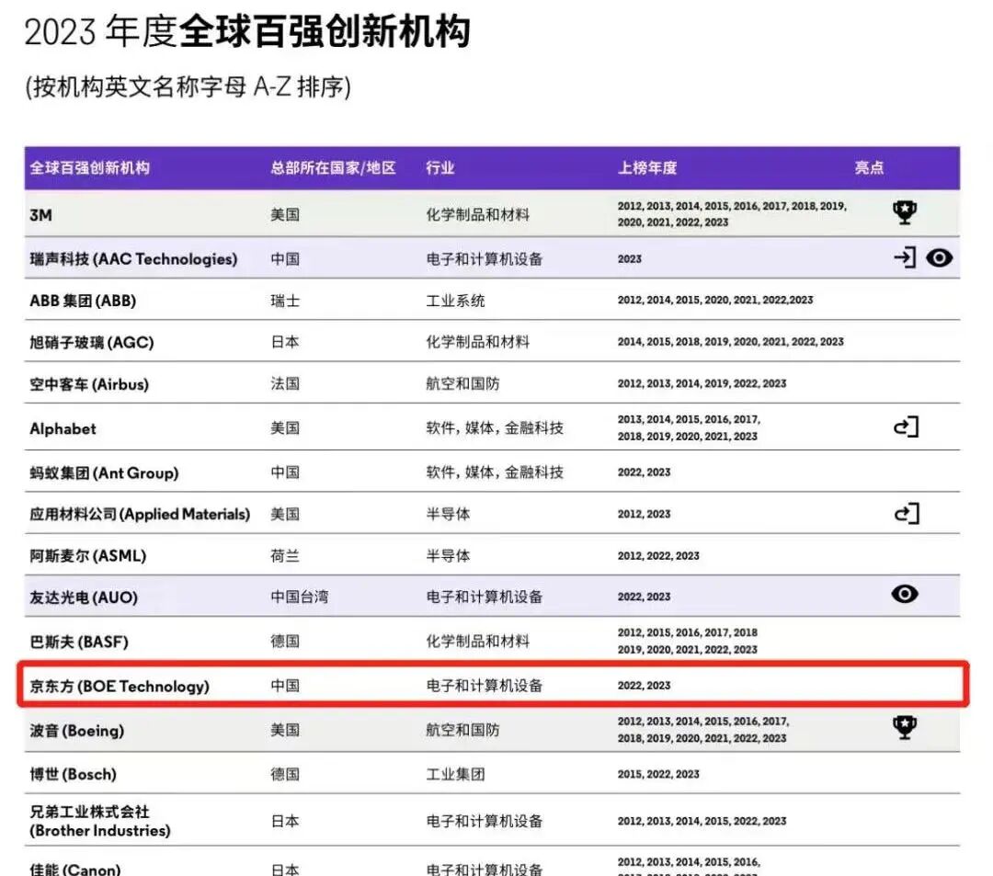Click years 2012, 2022, 2023 in ASML row
The width and height of the screenshot is (993, 876).
tap(658, 556)
